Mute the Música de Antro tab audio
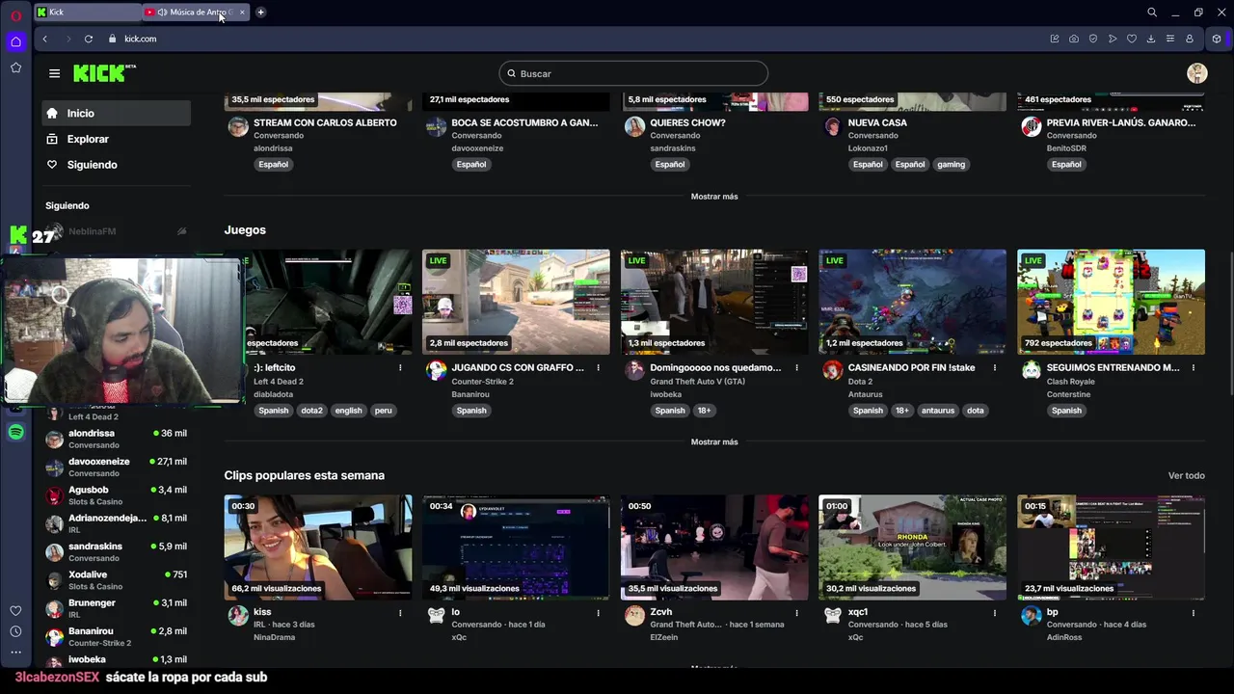 [162, 13]
